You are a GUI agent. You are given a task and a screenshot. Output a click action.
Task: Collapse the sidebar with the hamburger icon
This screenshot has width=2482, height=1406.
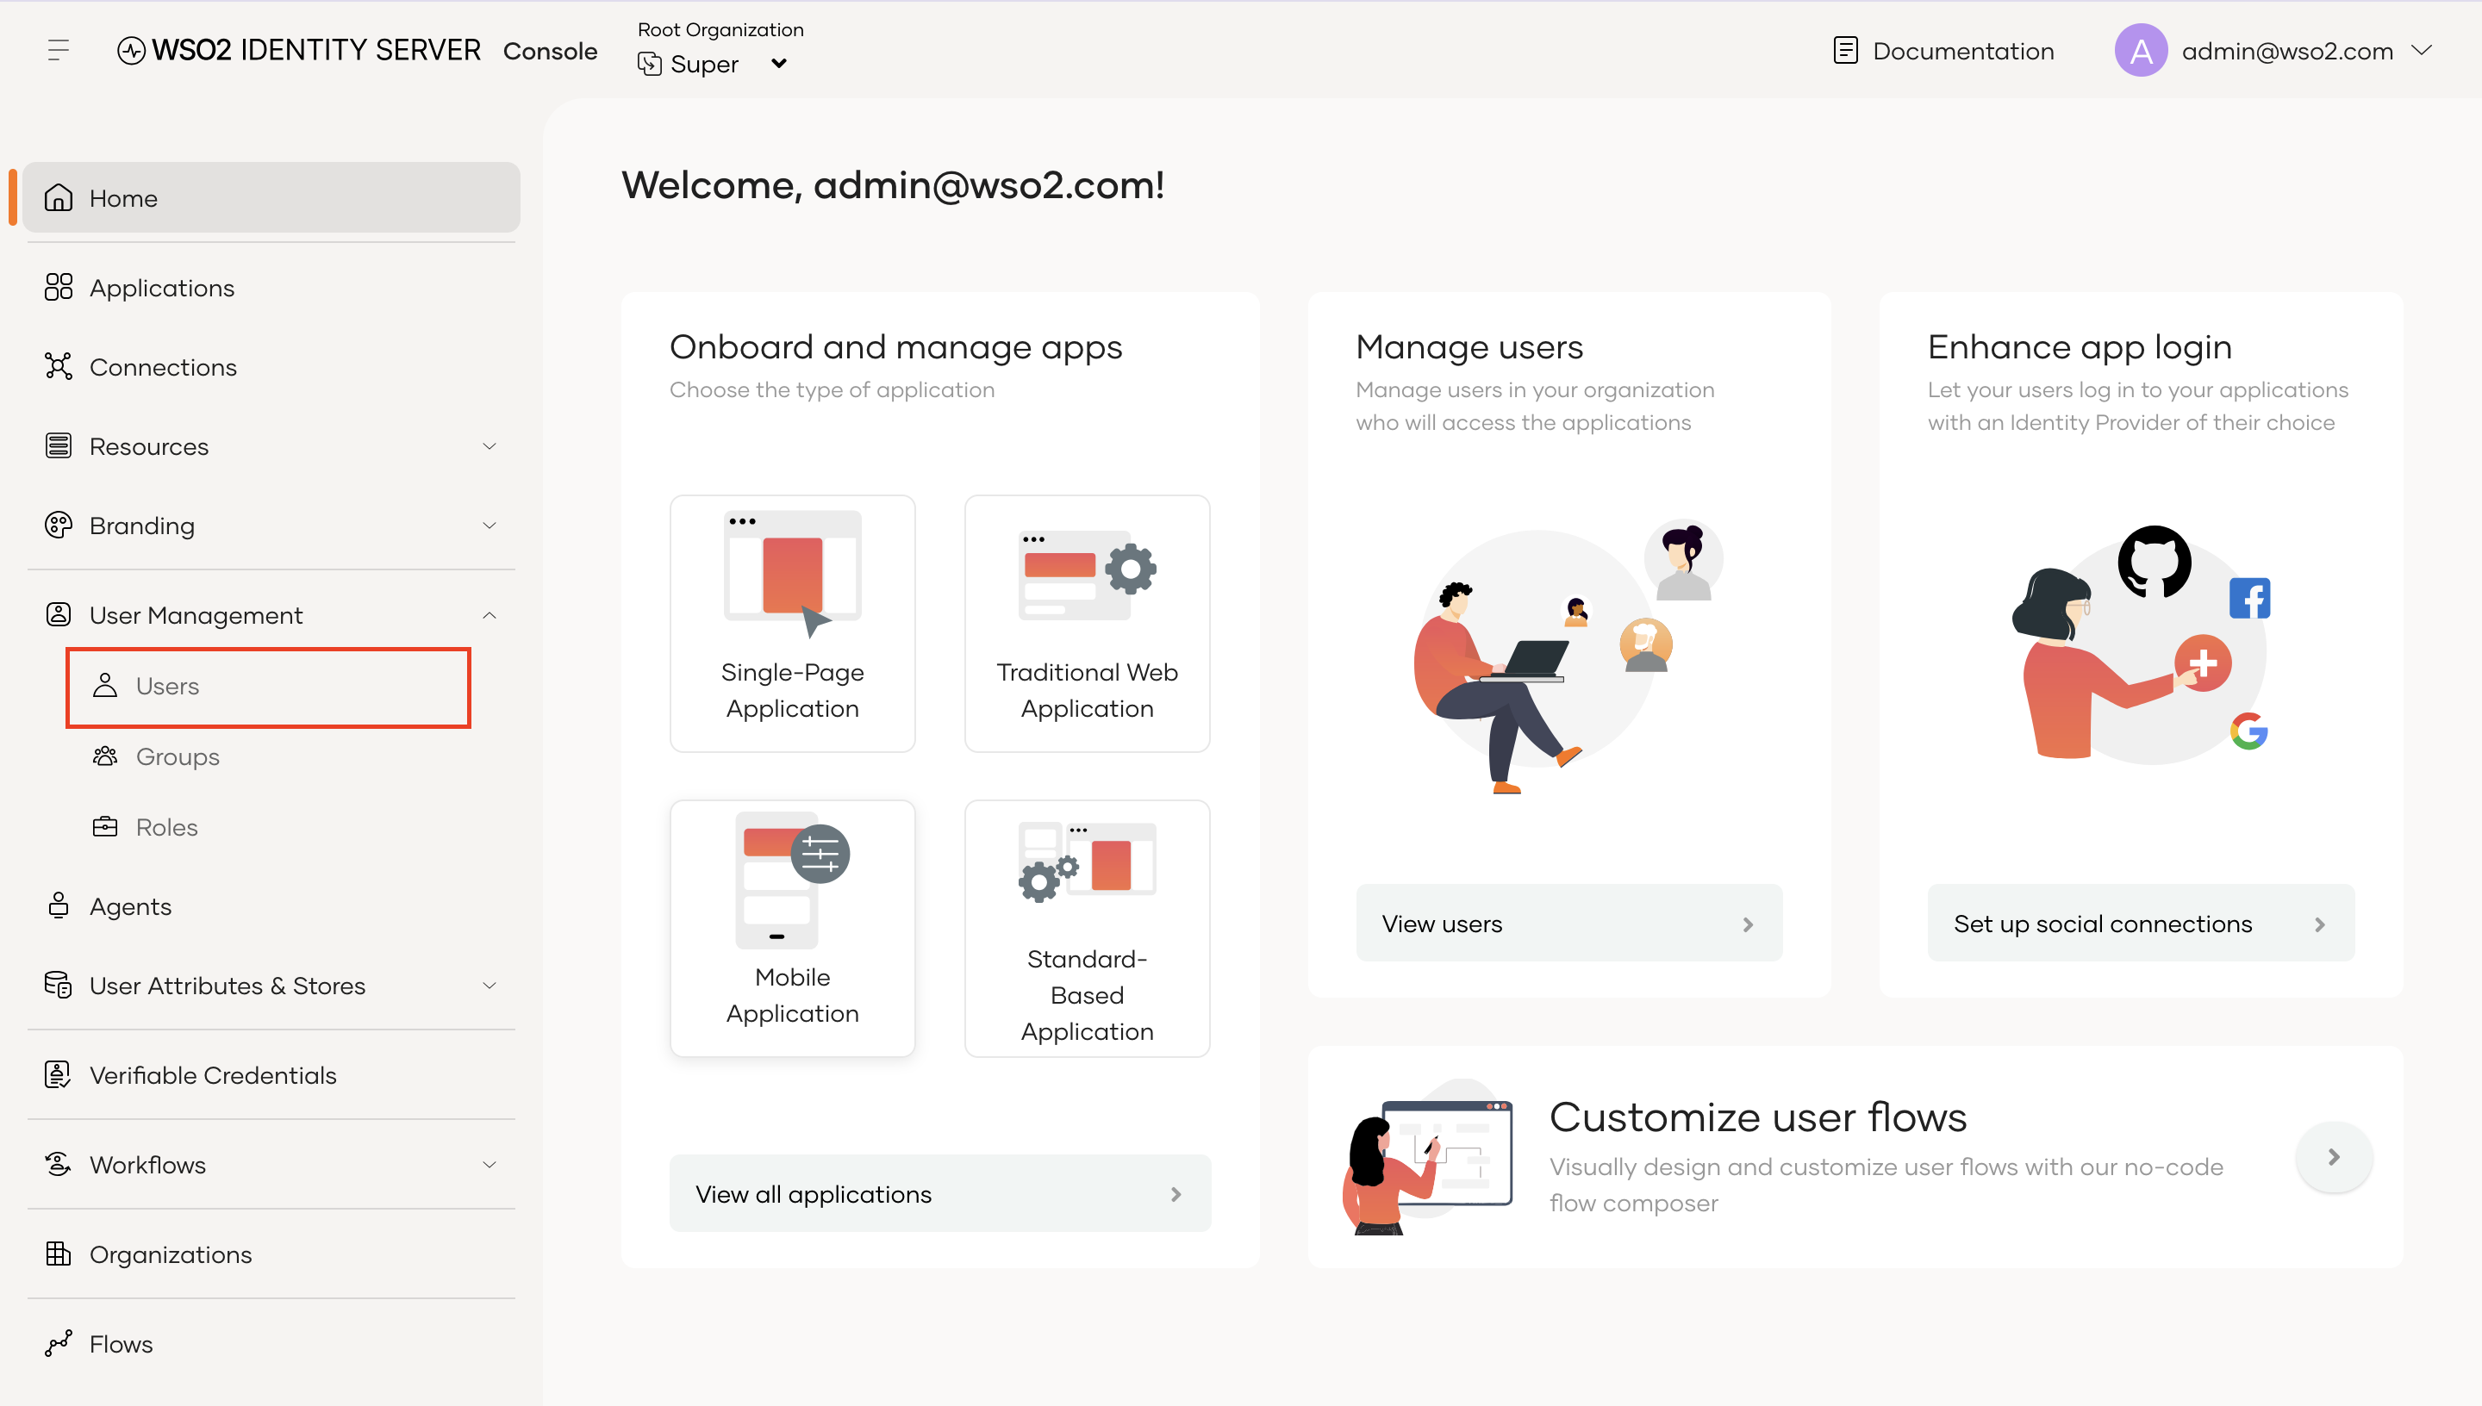click(x=58, y=50)
